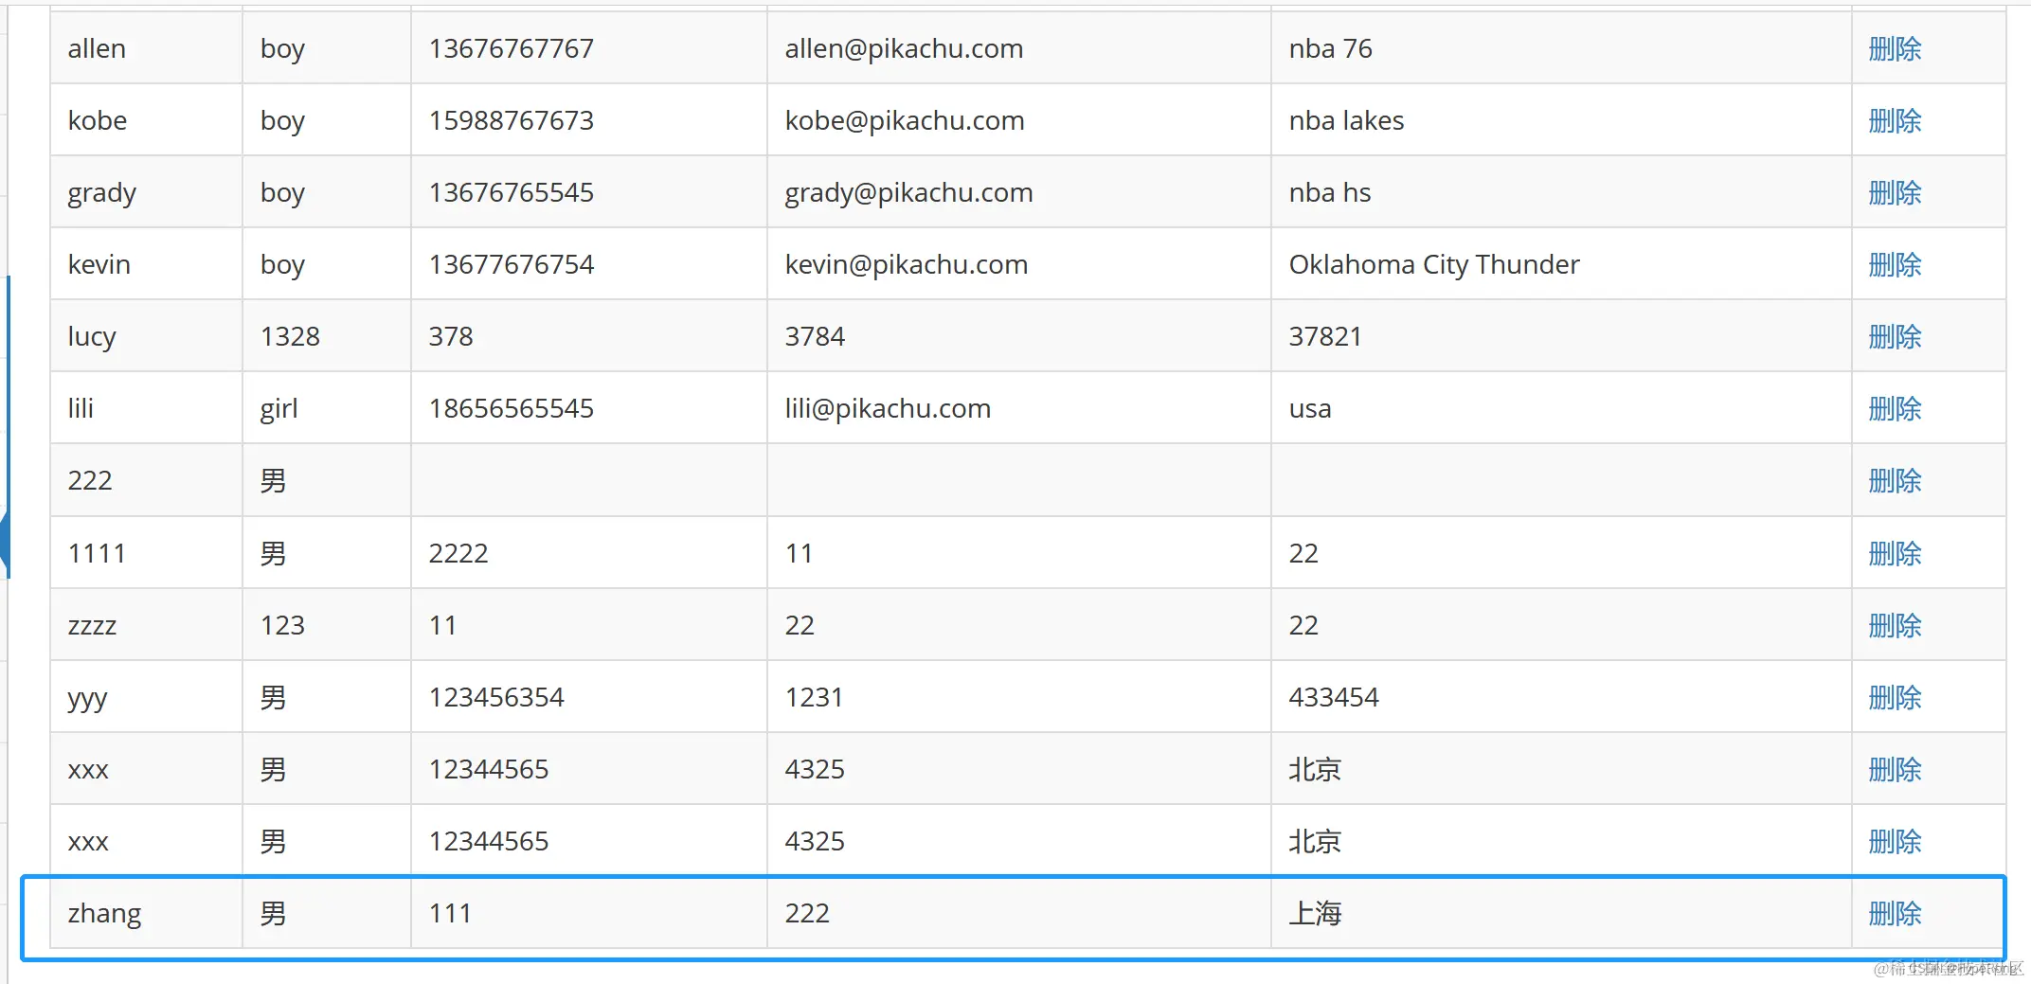Click 删除 link in lucy row
The image size is (2031, 984).
[1895, 336]
